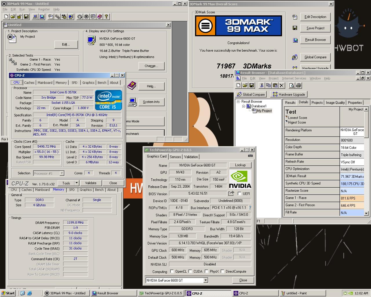The image size is (371, 297).
Task: Click the purple help book toolbar icon
Action: (99, 17)
